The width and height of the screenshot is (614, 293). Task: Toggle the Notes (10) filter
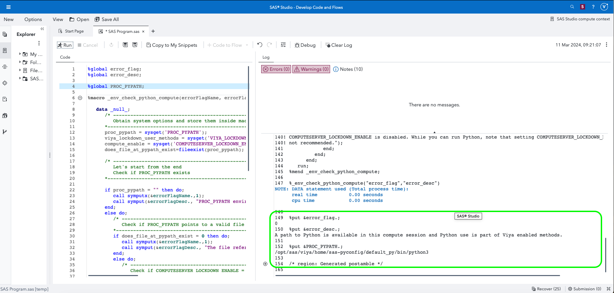click(348, 69)
